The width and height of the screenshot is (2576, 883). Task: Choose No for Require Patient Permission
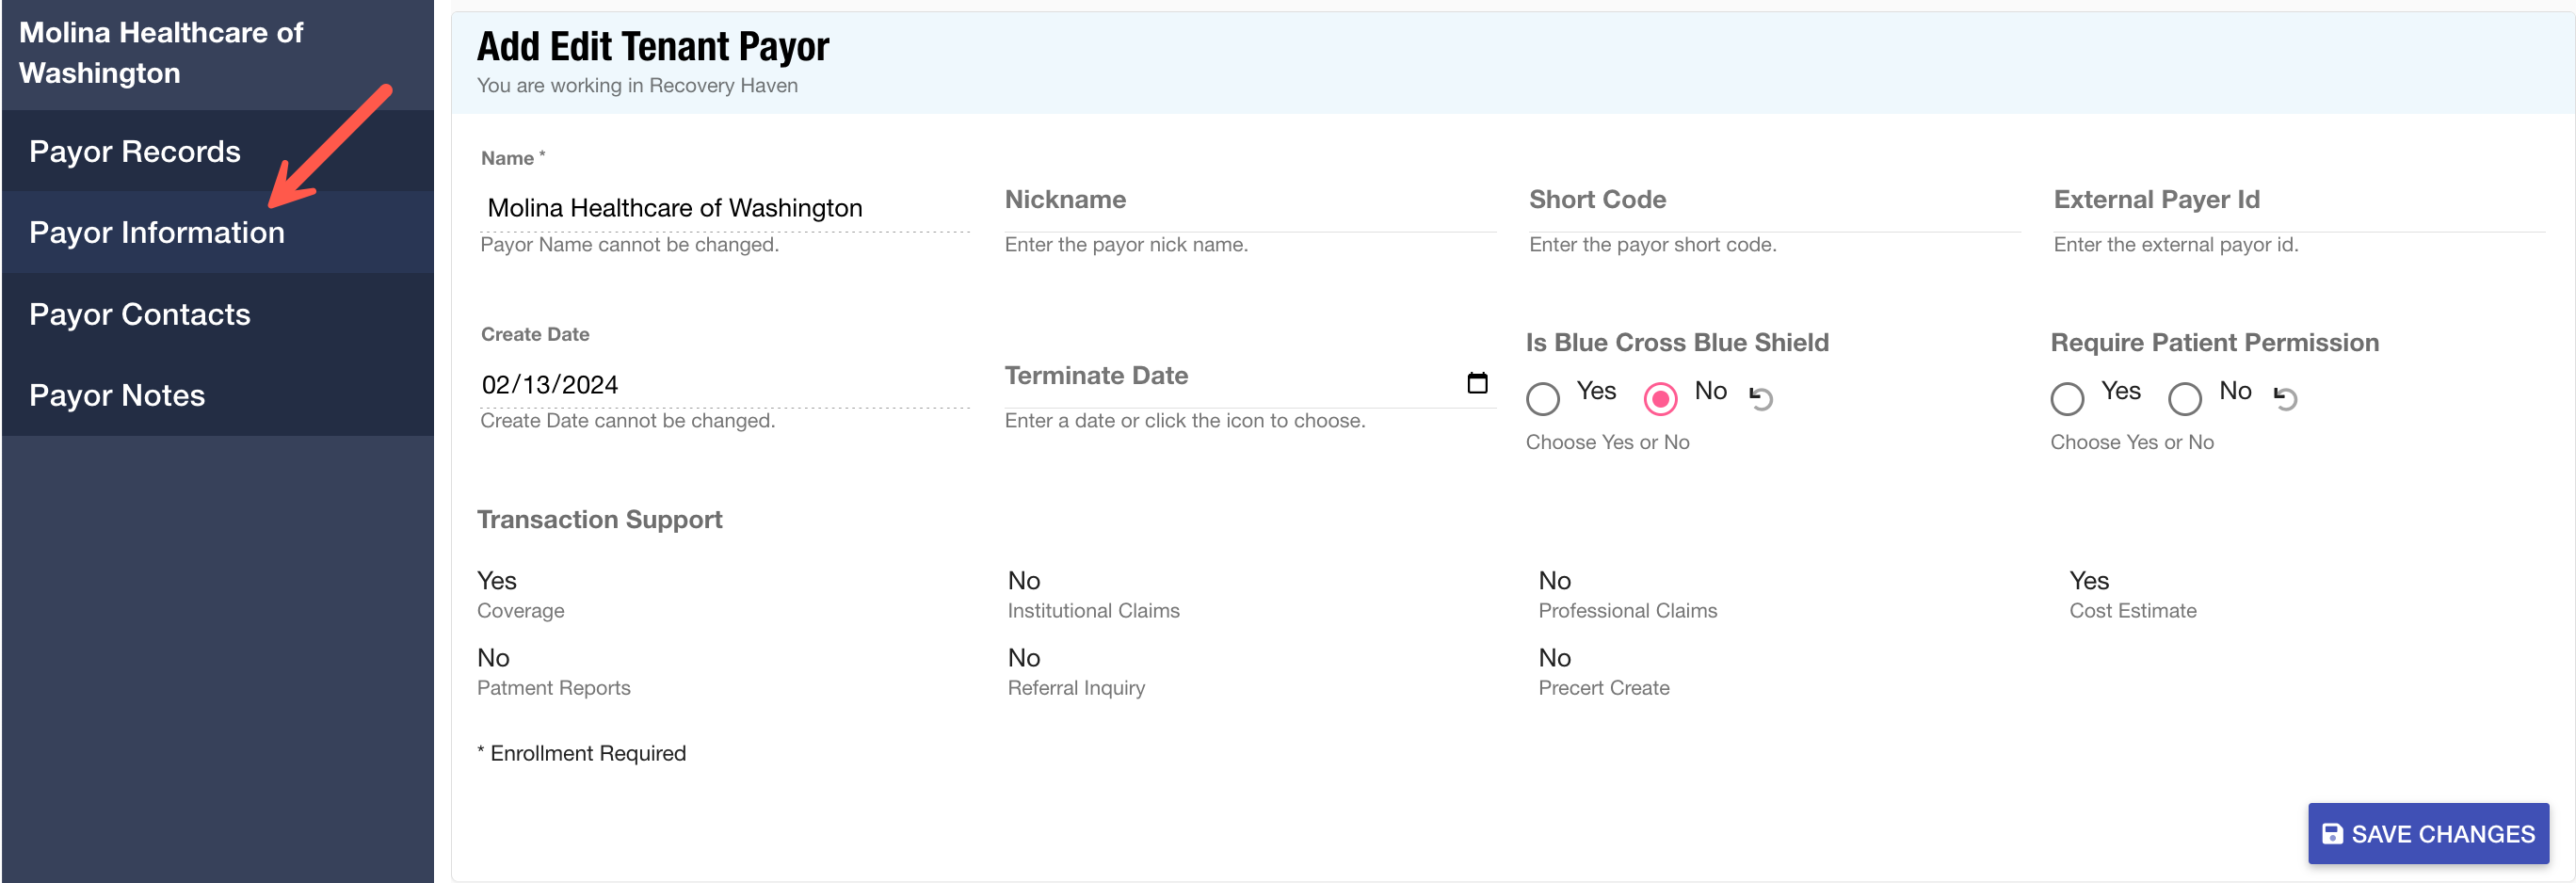click(x=2184, y=398)
